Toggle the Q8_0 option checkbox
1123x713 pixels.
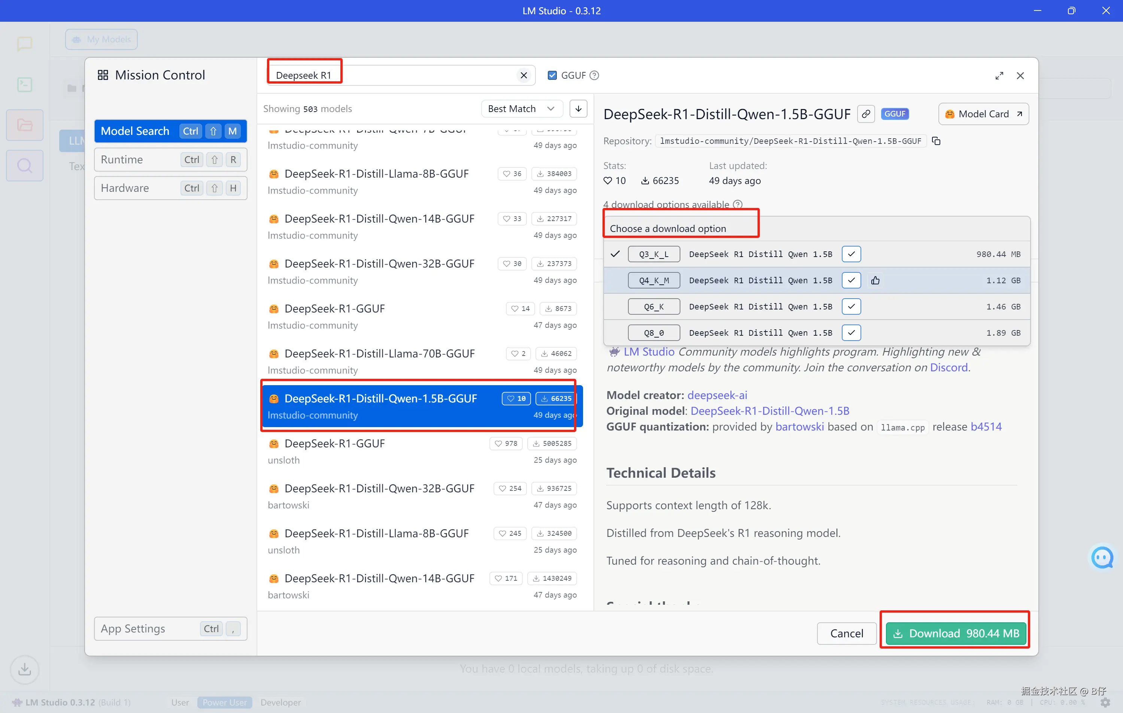[851, 333]
